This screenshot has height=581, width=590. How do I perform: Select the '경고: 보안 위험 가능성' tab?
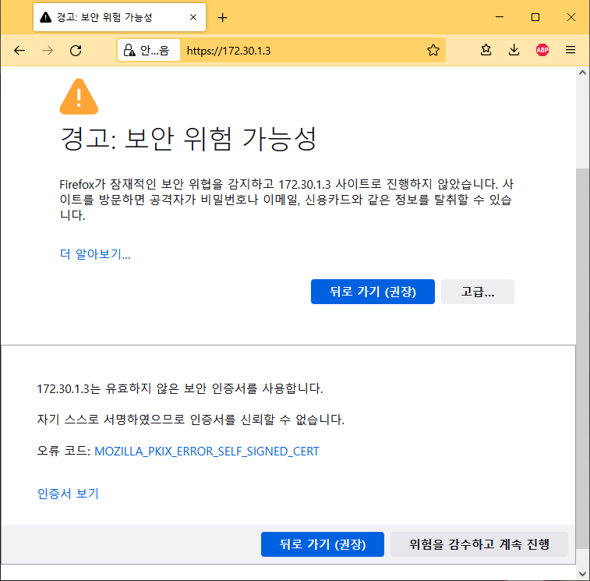(x=119, y=17)
